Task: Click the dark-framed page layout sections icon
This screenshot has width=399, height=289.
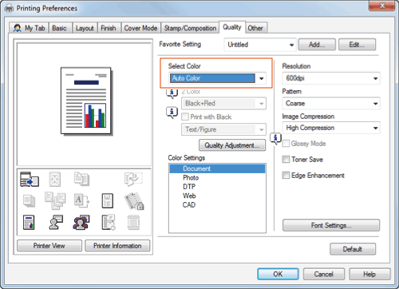Action: [x=108, y=200]
